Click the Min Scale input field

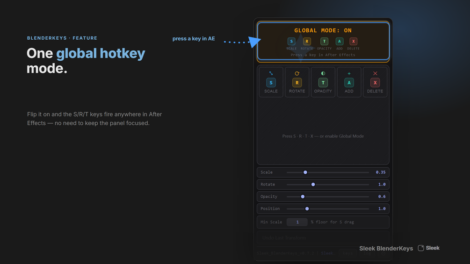point(297,222)
